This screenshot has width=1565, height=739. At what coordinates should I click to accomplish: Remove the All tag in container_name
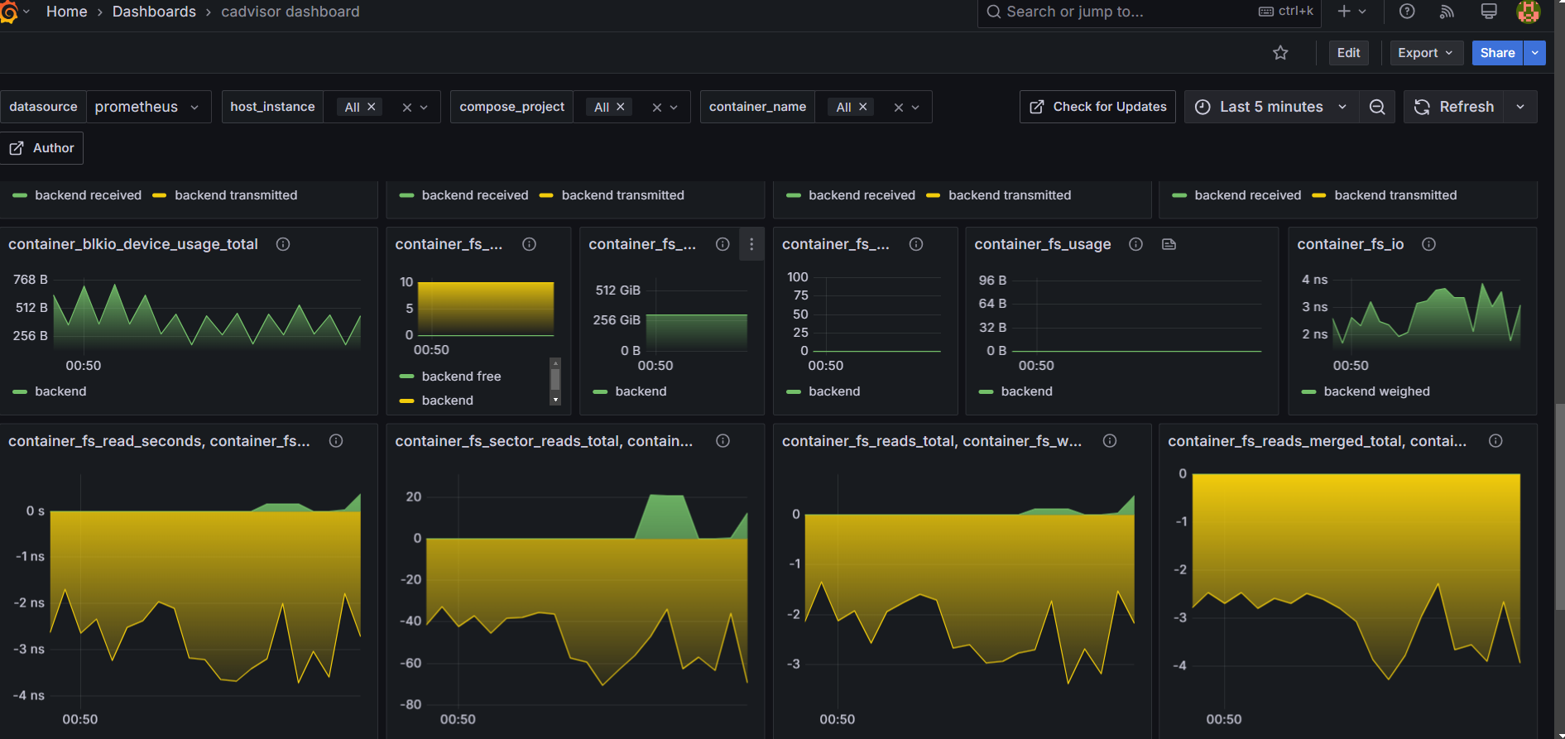863,107
